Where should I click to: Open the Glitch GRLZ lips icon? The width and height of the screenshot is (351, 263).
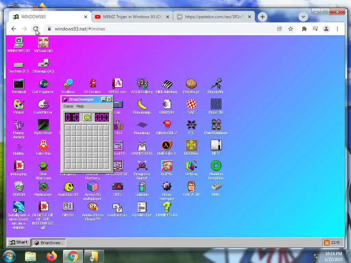point(166,127)
